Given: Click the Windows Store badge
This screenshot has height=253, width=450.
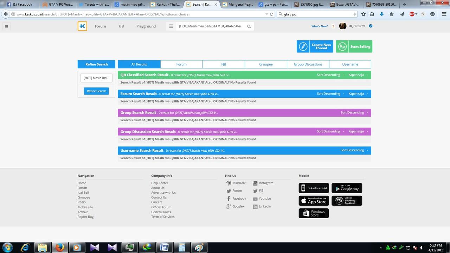Looking at the screenshot, I should (x=314, y=213).
